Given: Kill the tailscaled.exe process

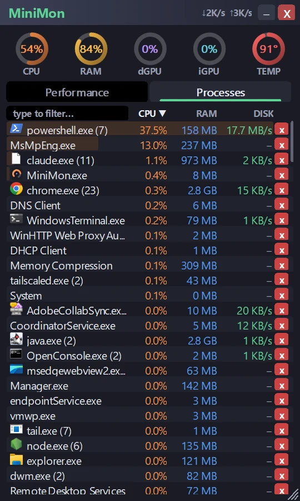Looking at the screenshot, I should [x=282, y=281].
